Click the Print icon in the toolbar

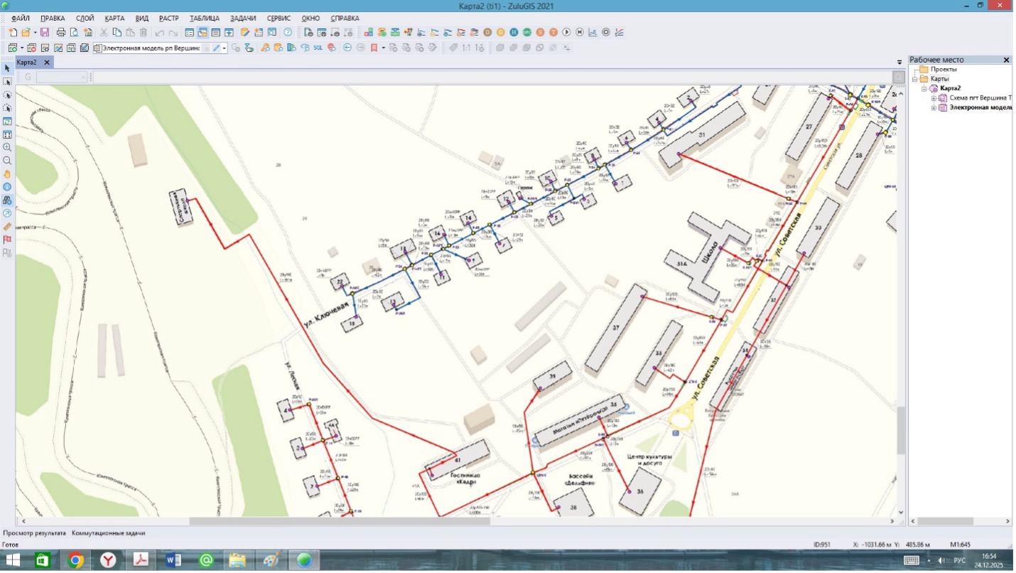tap(61, 33)
